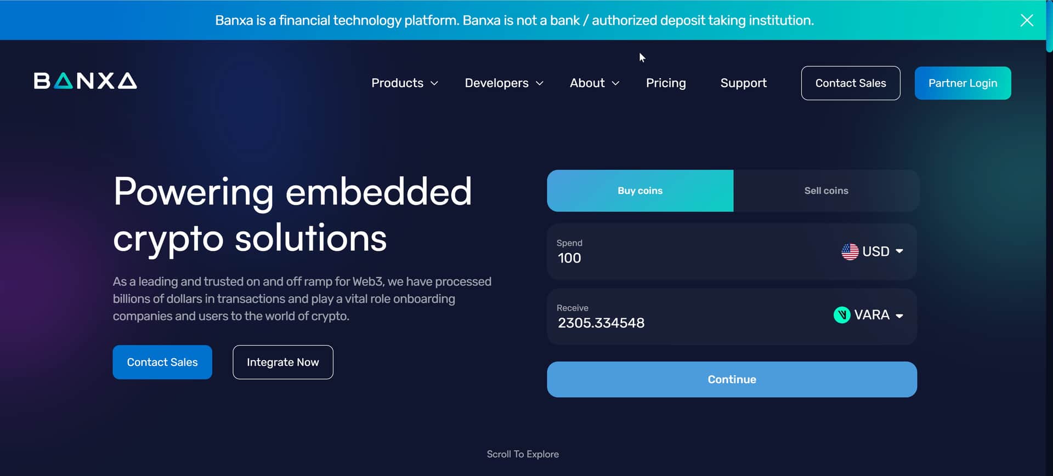Viewport: 1053px width, 476px height.
Task: Click the Spend amount input field
Action: click(658, 258)
